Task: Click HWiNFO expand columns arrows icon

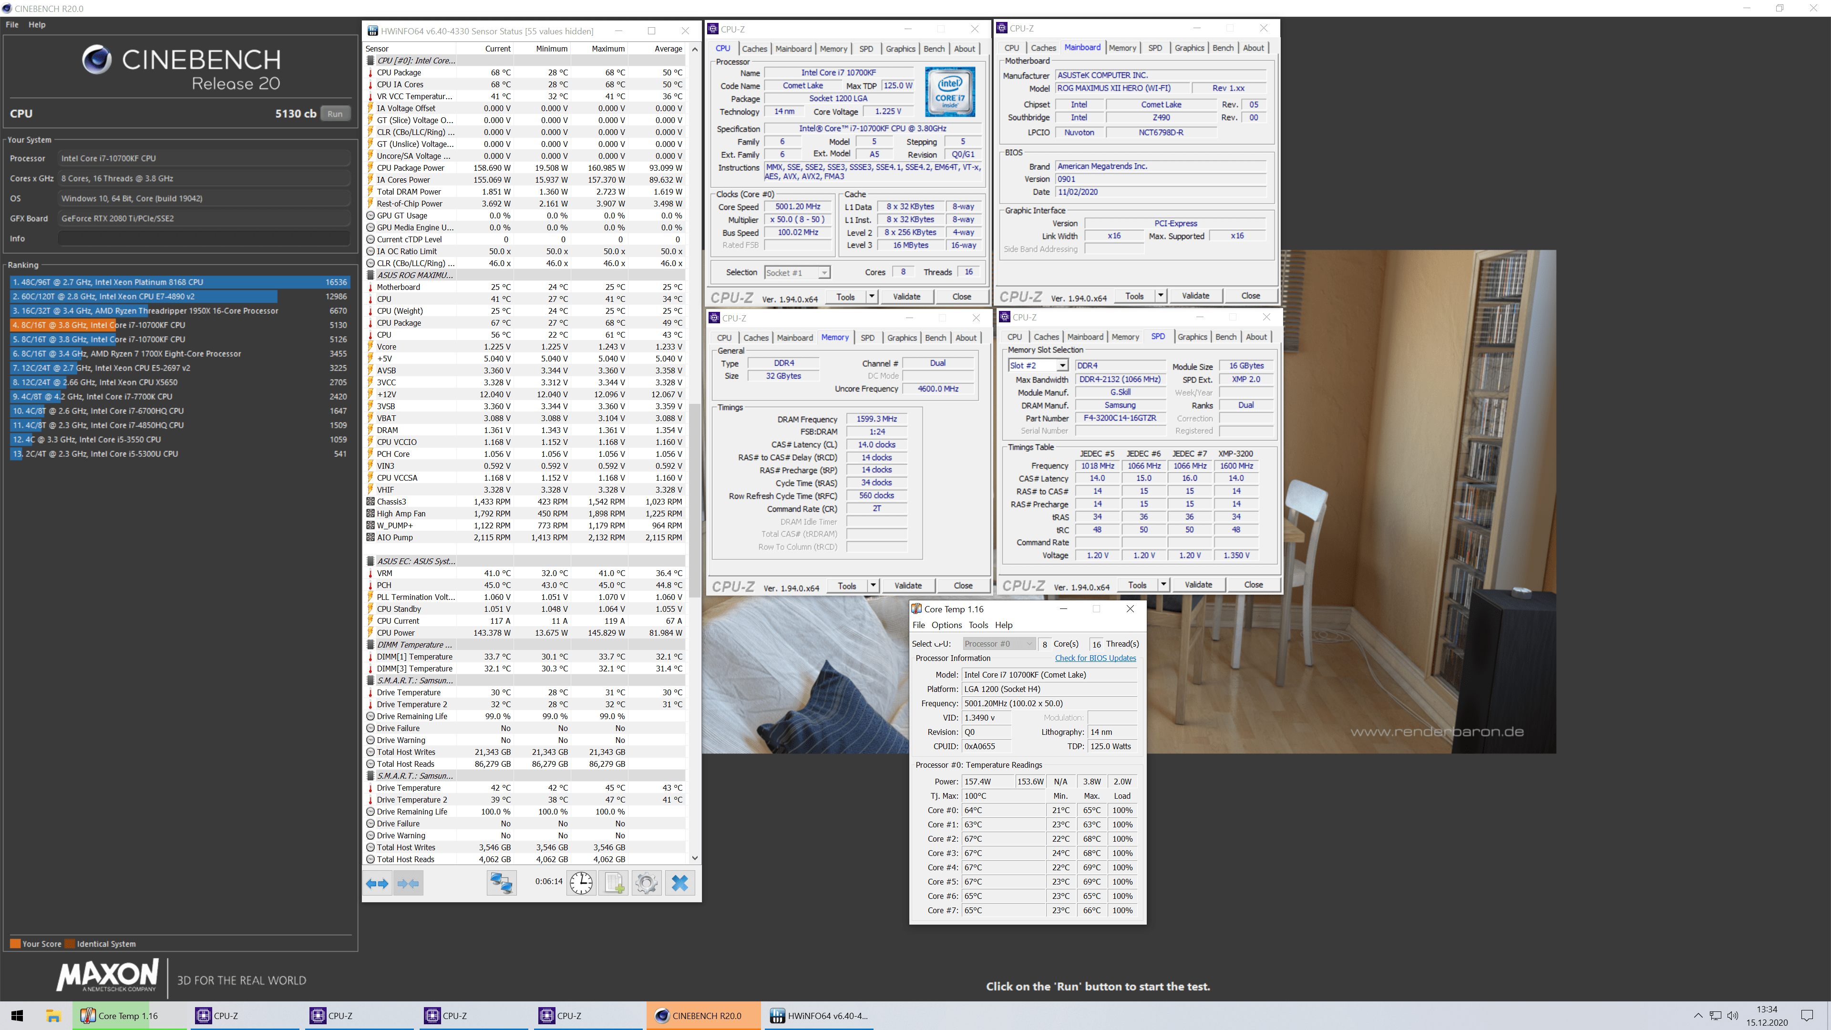Action: point(377,884)
